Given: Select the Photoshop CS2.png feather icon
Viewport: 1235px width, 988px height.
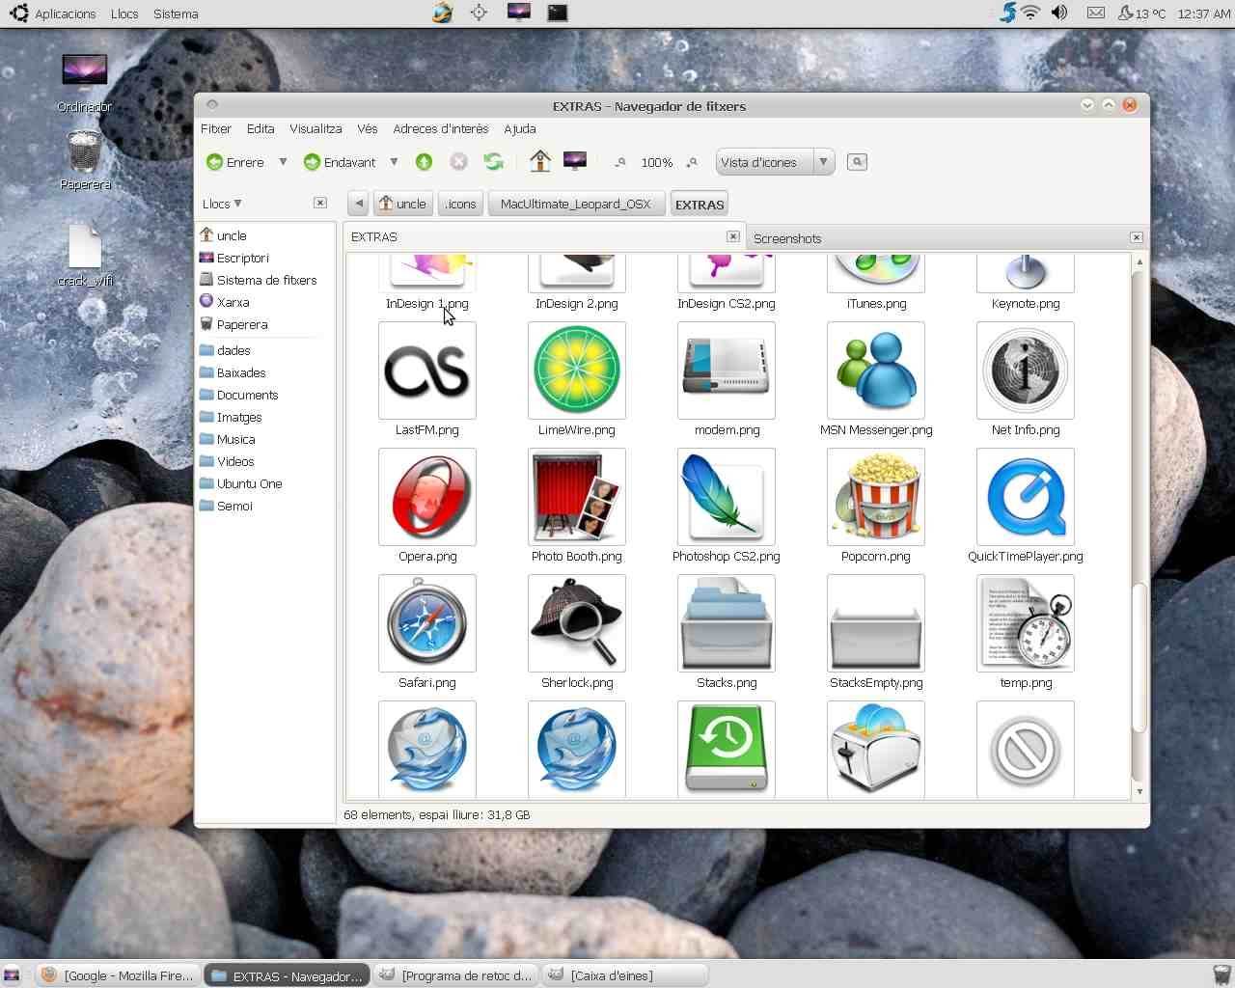Looking at the screenshot, I should point(727,497).
